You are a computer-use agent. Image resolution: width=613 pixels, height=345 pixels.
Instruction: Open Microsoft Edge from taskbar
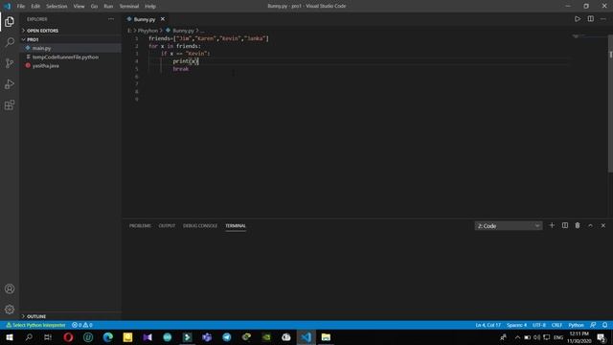(x=108, y=337)
